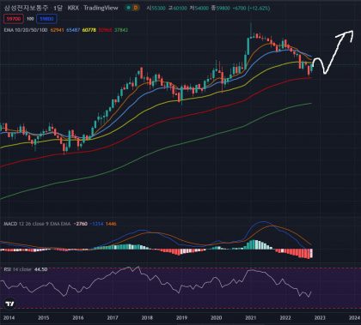Click the 100 order quantity field
361x325 pixels.
[30, 19]
